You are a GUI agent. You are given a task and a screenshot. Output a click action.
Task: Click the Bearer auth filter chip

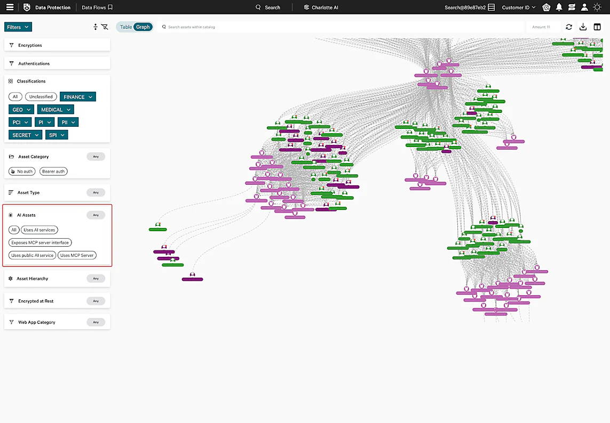[x=53, y=171]
